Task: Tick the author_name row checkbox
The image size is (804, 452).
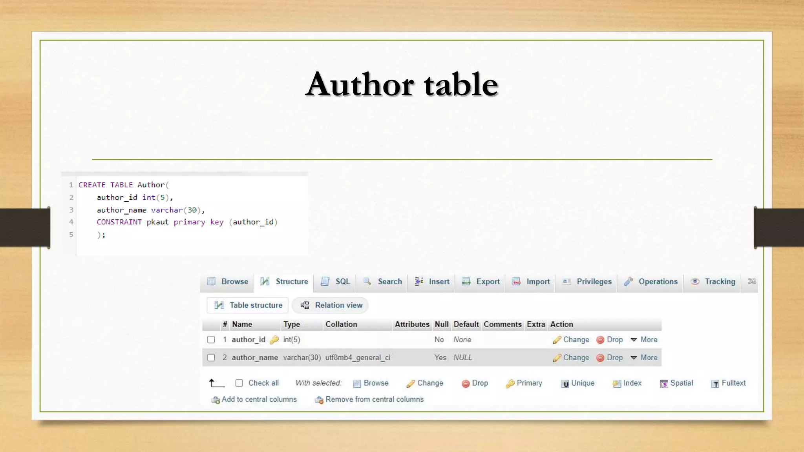Action: point(211,358)
